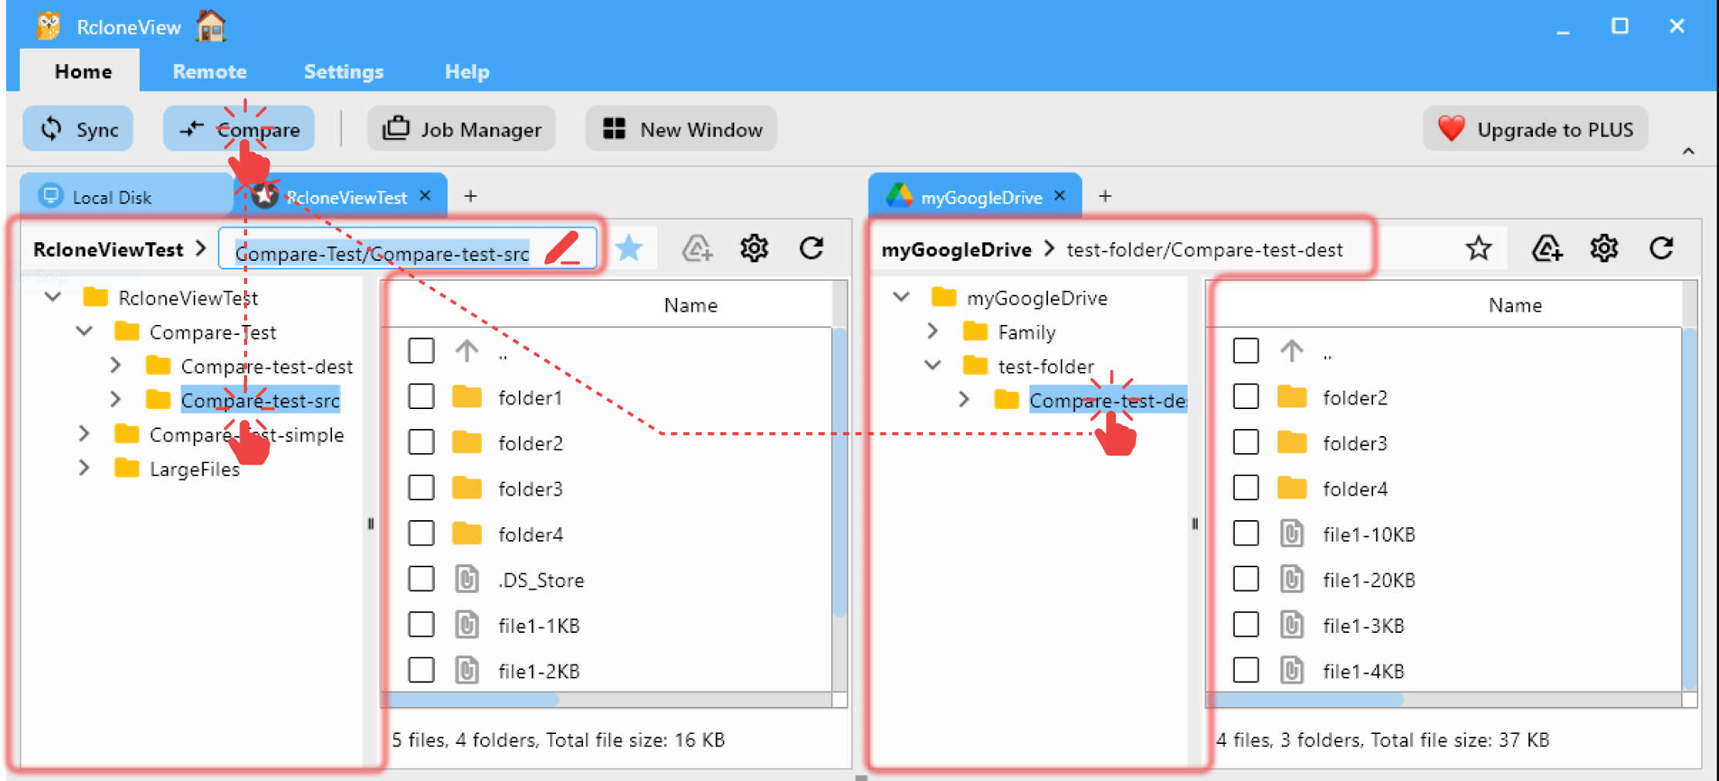Open a New Window

click(x=680, y=129)
